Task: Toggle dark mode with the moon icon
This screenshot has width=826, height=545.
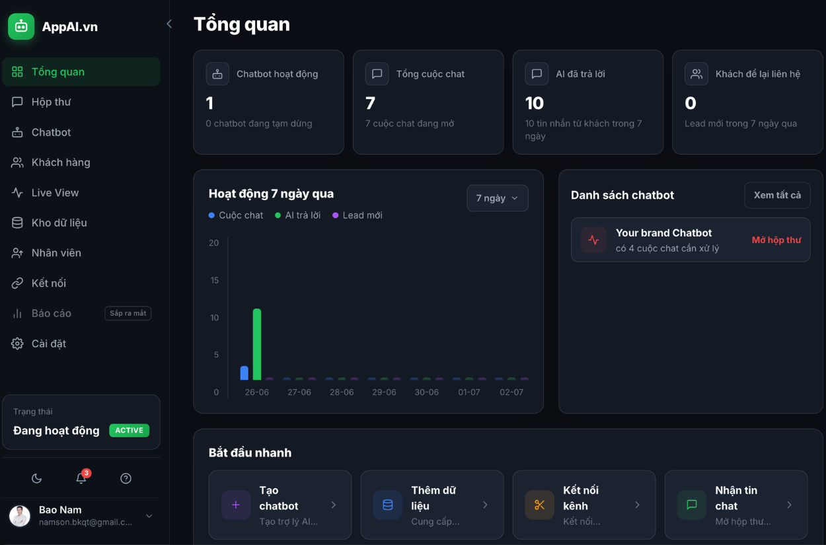Action: coord(37,478)
